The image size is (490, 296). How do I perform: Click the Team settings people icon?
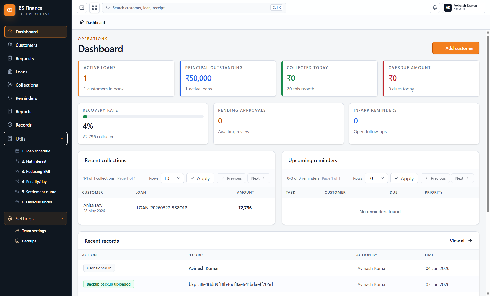click(x=17, y=231)
